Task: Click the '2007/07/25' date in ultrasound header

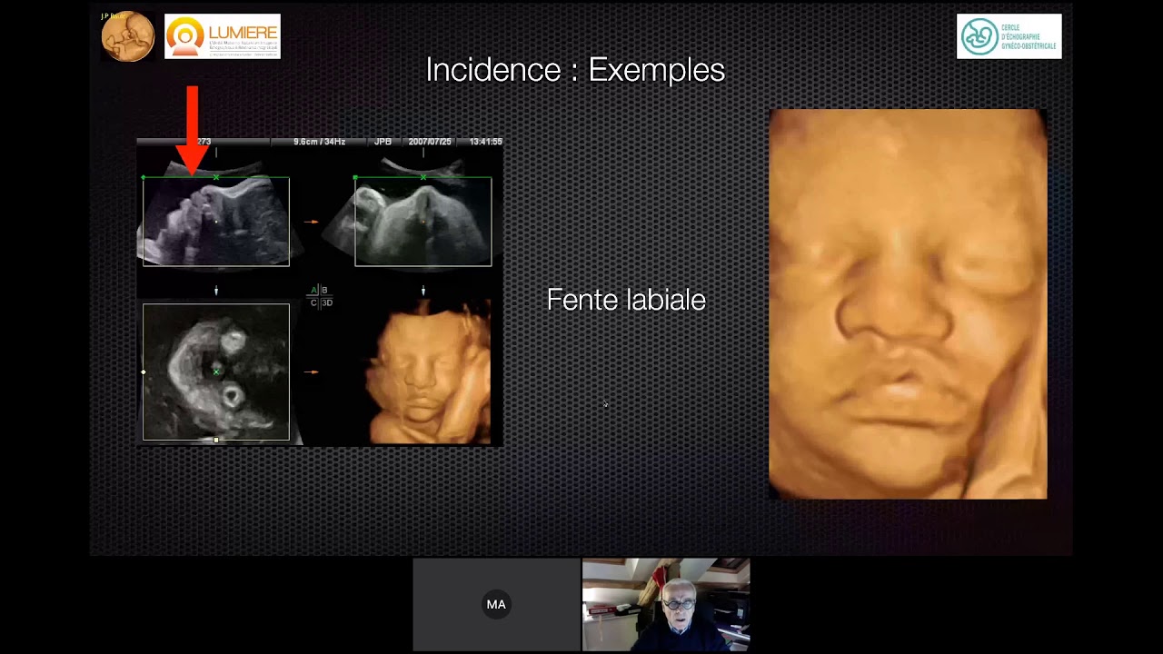Action: 430,142
